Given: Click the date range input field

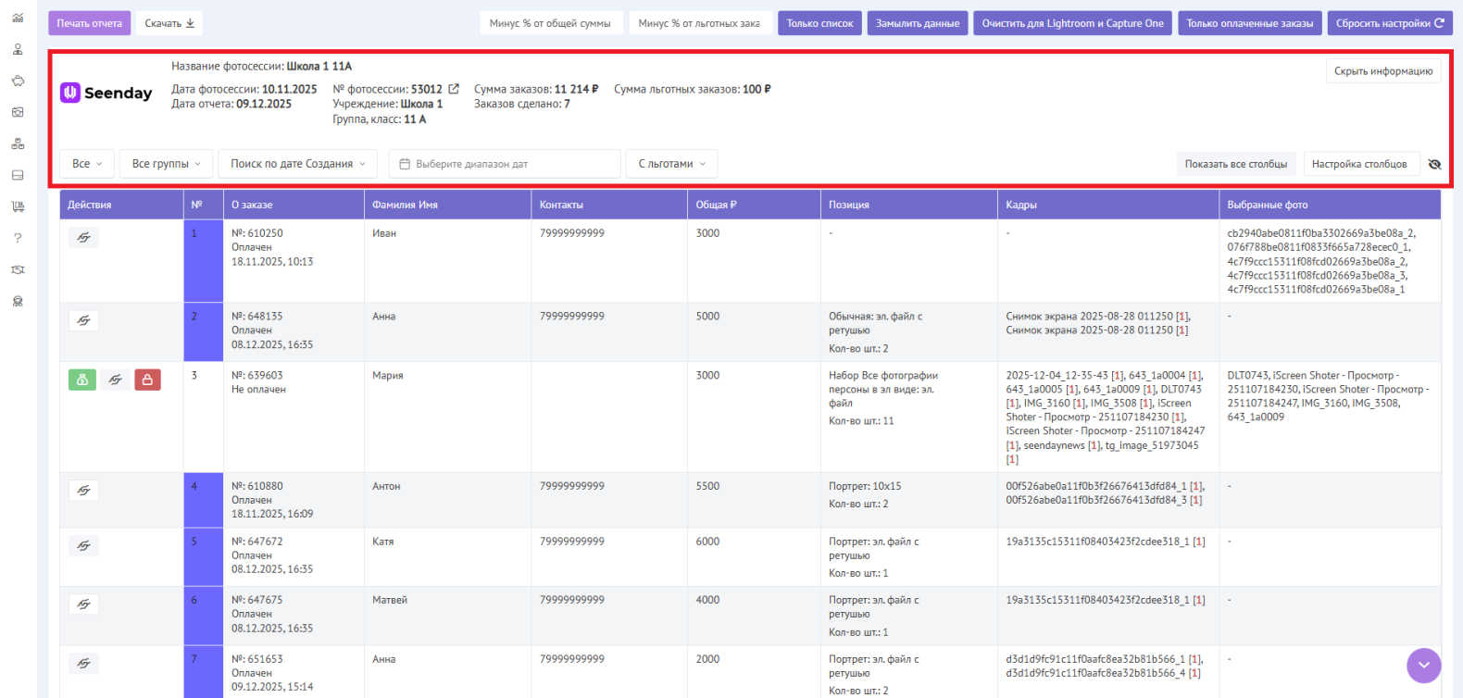Looking at the screenshot, I should (x=505, y=164).
